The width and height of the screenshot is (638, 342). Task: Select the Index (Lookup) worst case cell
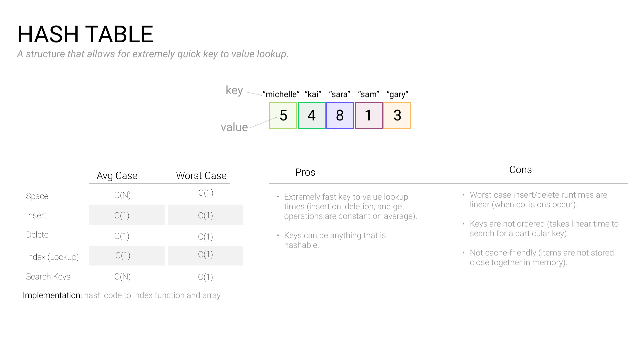pos(206,256)
